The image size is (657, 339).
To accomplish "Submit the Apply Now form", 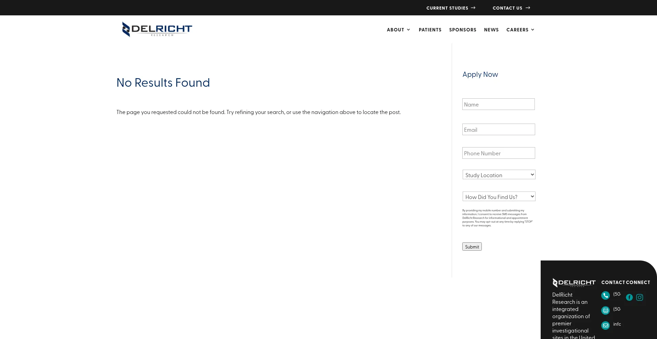I will coord(472,247).
